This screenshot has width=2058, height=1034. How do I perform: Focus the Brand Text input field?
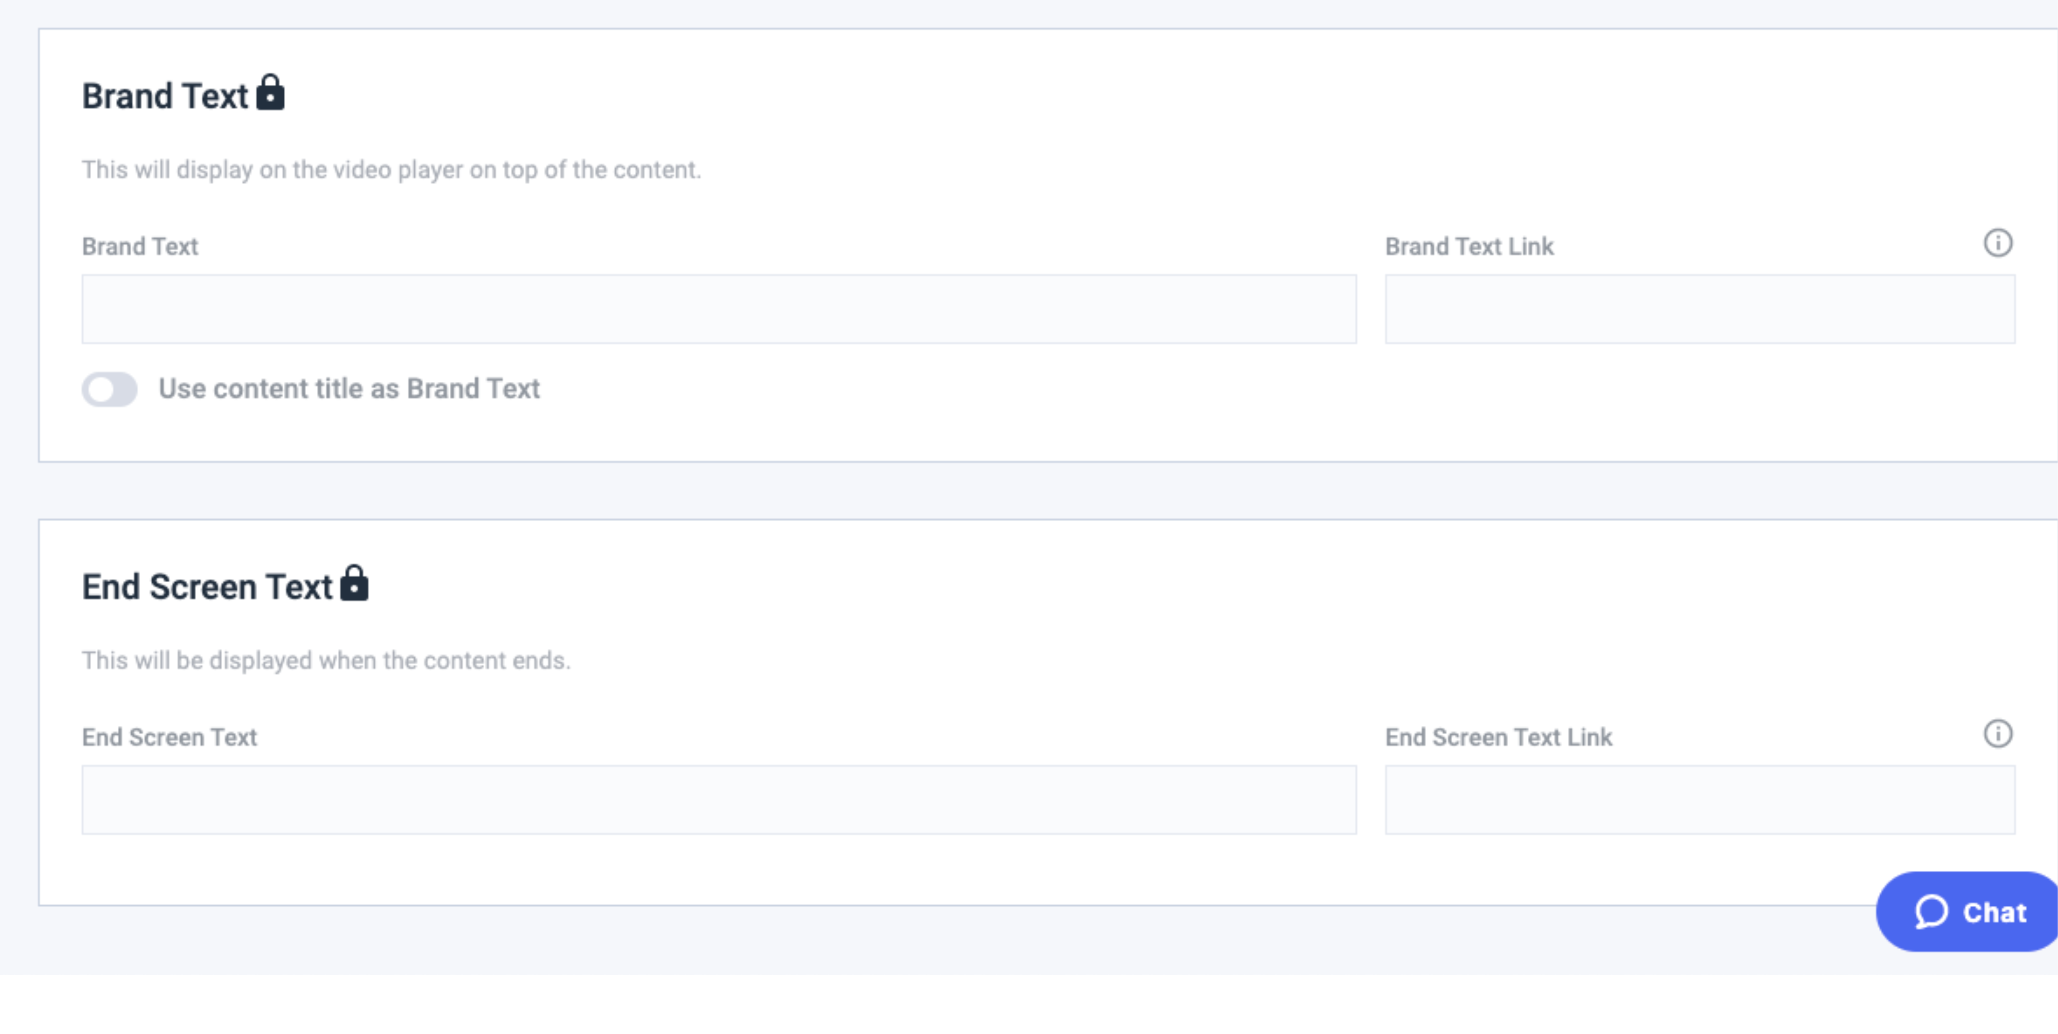[719, 309]
